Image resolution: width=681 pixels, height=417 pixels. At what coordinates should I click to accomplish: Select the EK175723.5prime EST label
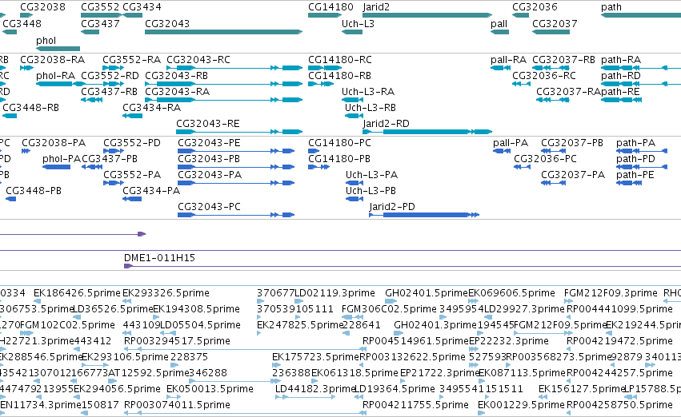tap(316, 357)
